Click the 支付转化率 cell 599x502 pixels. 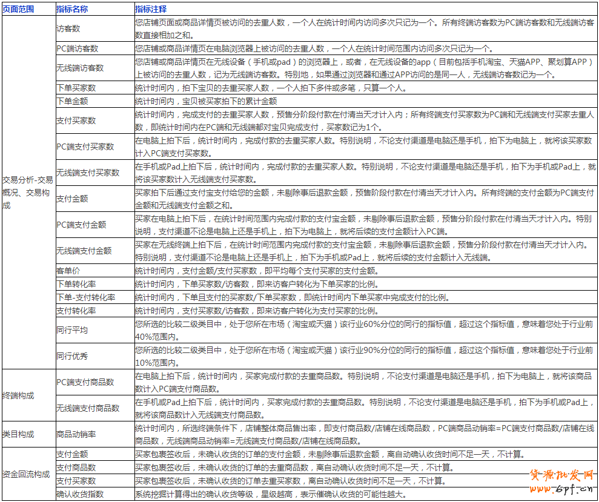(94, 311)
